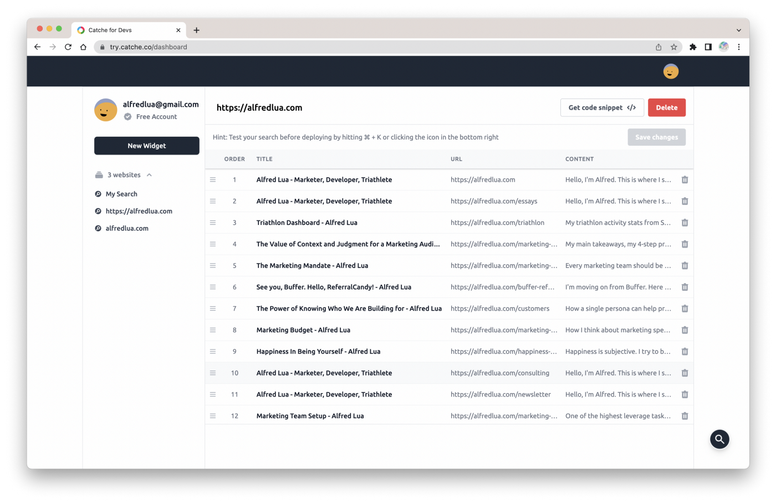Trash the See you, Buffer row
Image resolution: width=776 pixels, height=504 pixels.
[x=685, y=287]
